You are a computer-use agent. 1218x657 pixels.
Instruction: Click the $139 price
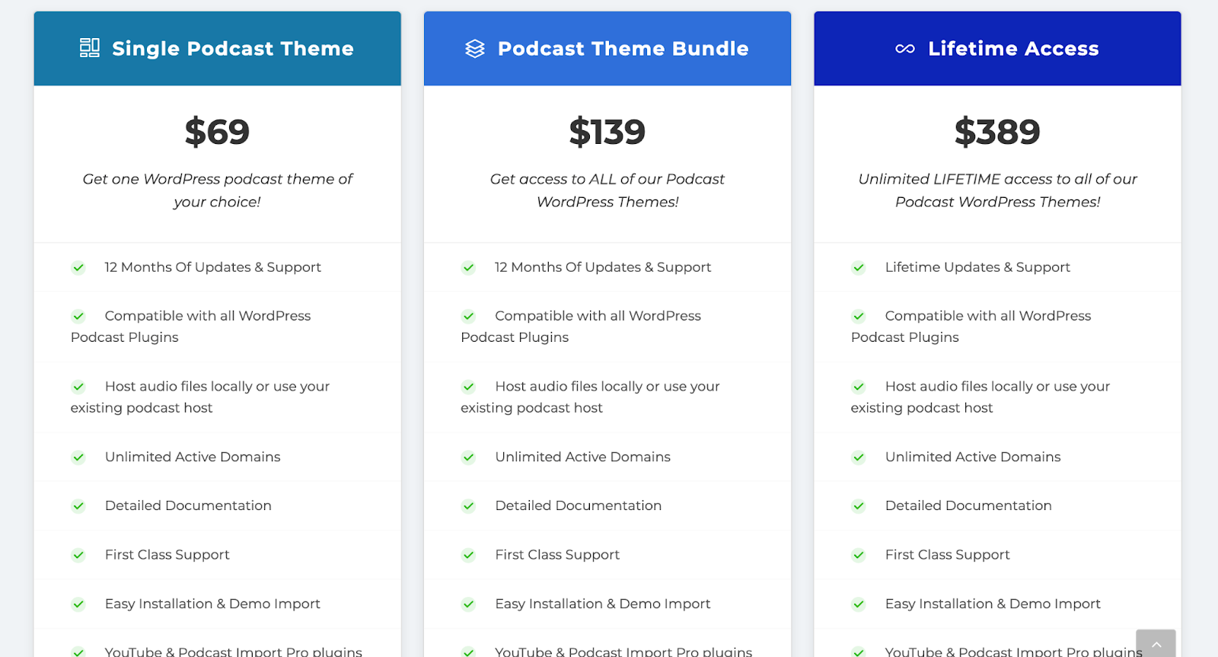point(607,132)
